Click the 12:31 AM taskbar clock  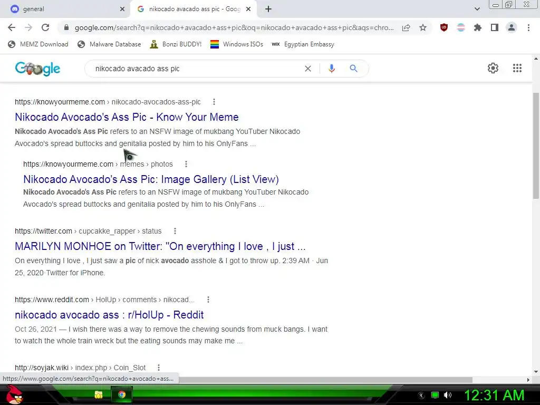pyautogui.click(x=494, y=396)
